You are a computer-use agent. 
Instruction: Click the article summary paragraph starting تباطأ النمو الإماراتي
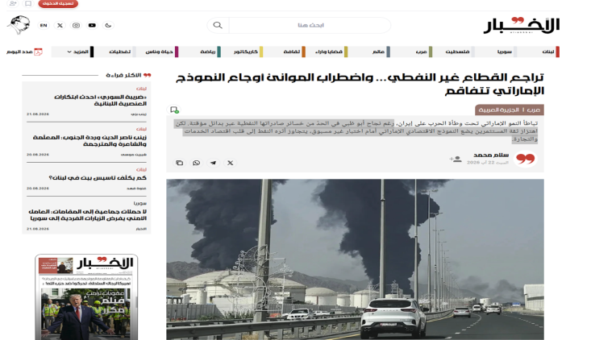[356, 131]
